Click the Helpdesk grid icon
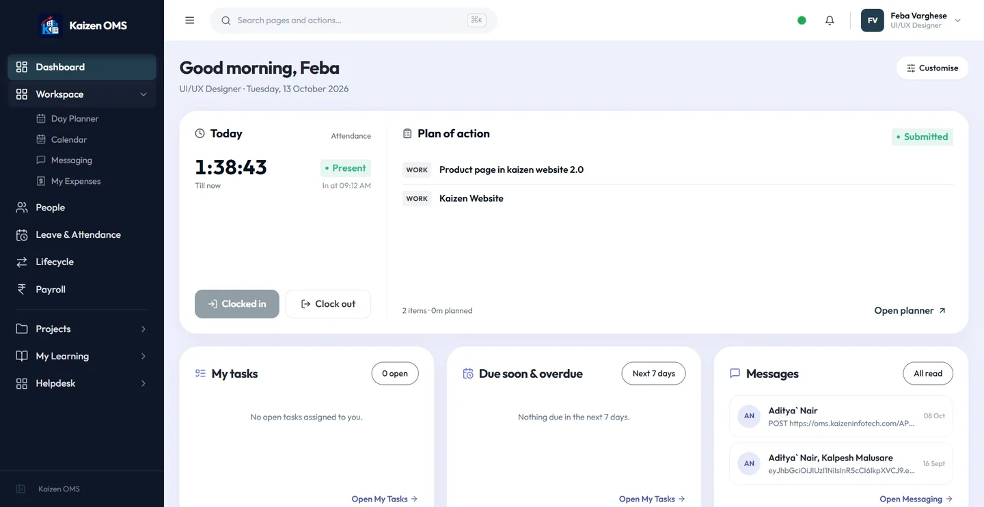Viewport: 984px width, 507px height. click(22, 383)
